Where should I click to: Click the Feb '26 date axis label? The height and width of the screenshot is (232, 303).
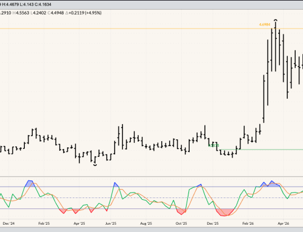[248, 224]
